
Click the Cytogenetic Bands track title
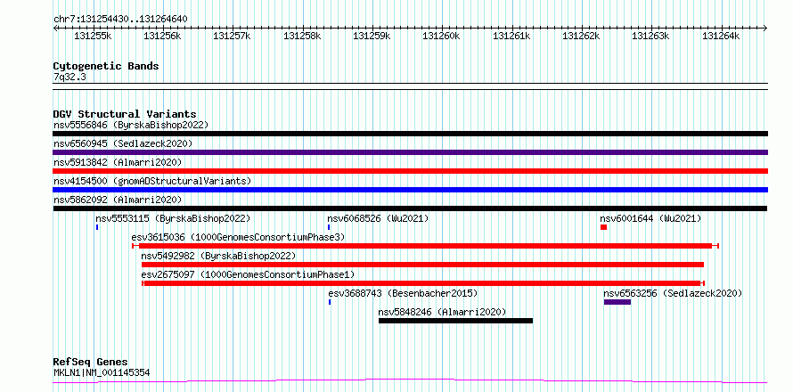106,66
